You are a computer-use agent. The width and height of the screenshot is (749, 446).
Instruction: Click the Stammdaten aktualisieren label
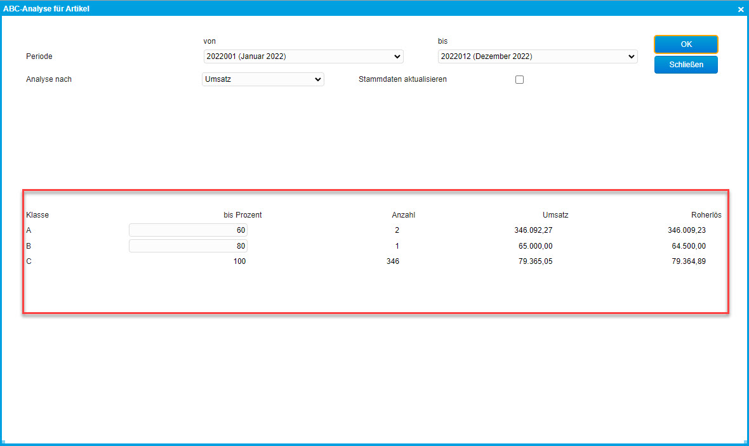[x=402, y=79]
